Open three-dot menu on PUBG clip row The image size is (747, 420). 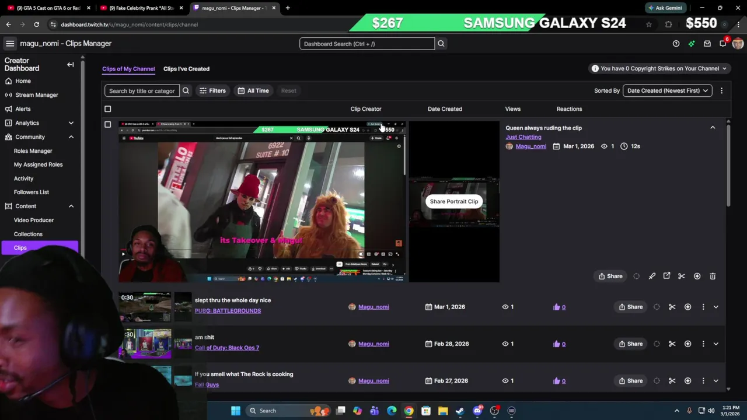703,307
